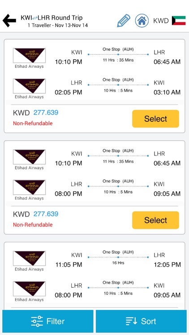
Task: Open the Filter options
Action: 48,321
